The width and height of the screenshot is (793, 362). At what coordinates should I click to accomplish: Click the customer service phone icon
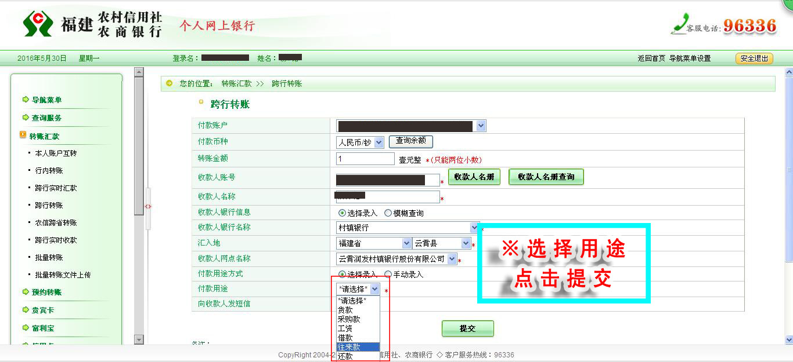679,23
